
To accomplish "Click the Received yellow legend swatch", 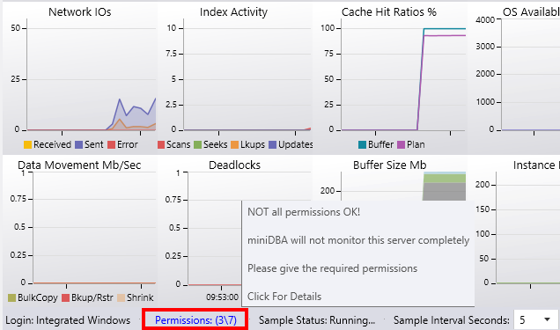I will click(27, 145).
